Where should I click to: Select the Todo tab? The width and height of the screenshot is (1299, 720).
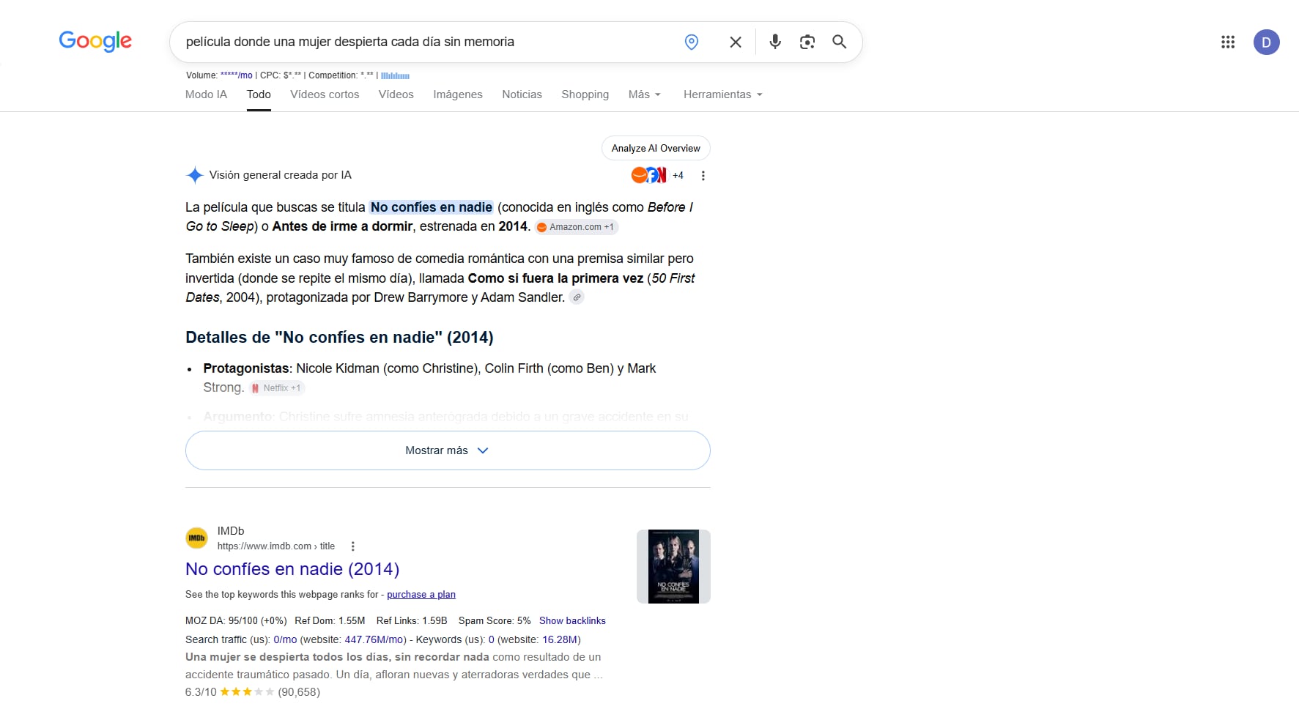coord(259,94)
